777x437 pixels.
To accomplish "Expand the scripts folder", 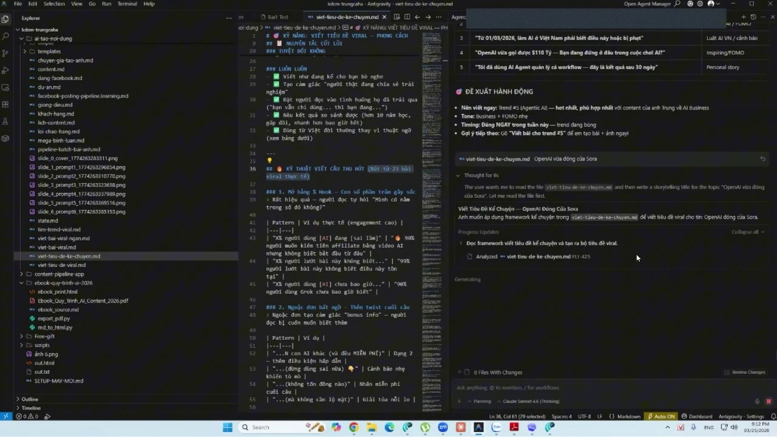I will pos(22,345).
